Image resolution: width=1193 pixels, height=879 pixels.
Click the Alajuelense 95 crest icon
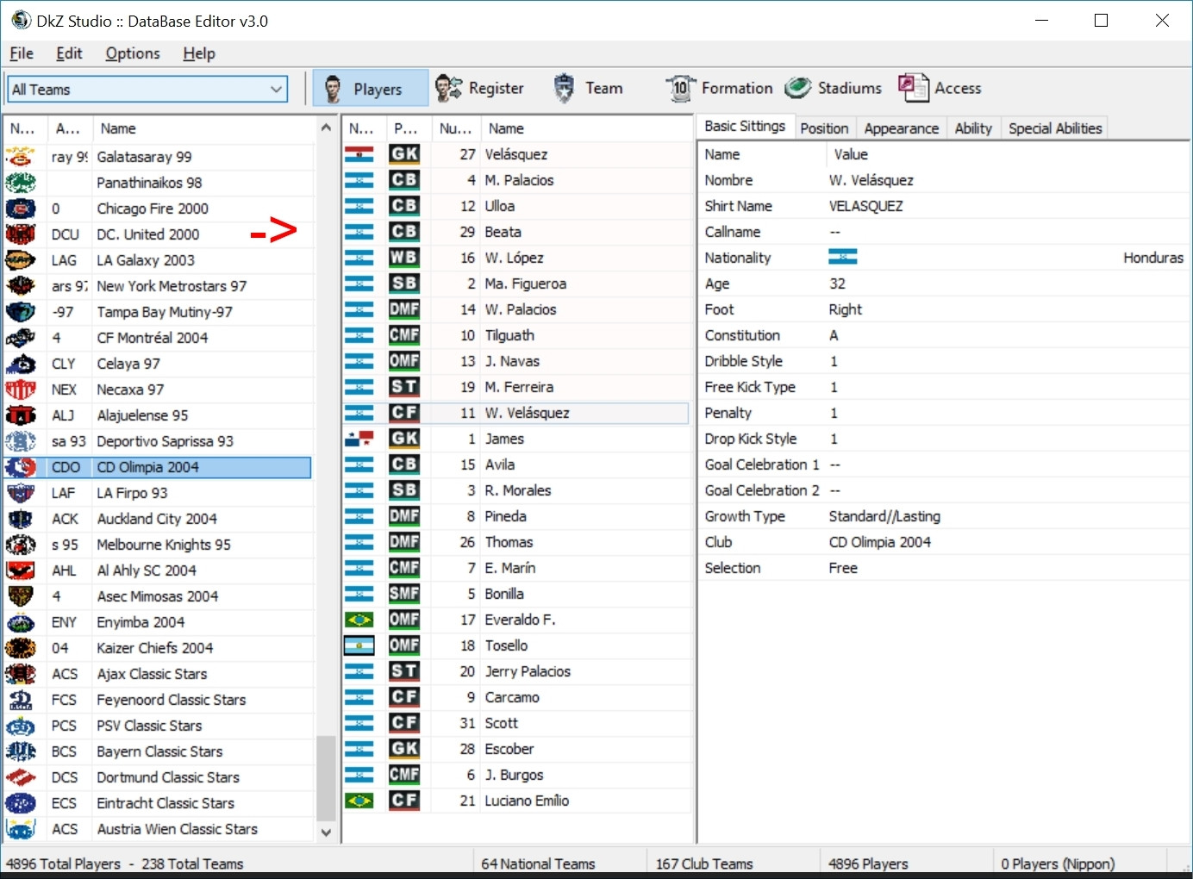(21, 415)
